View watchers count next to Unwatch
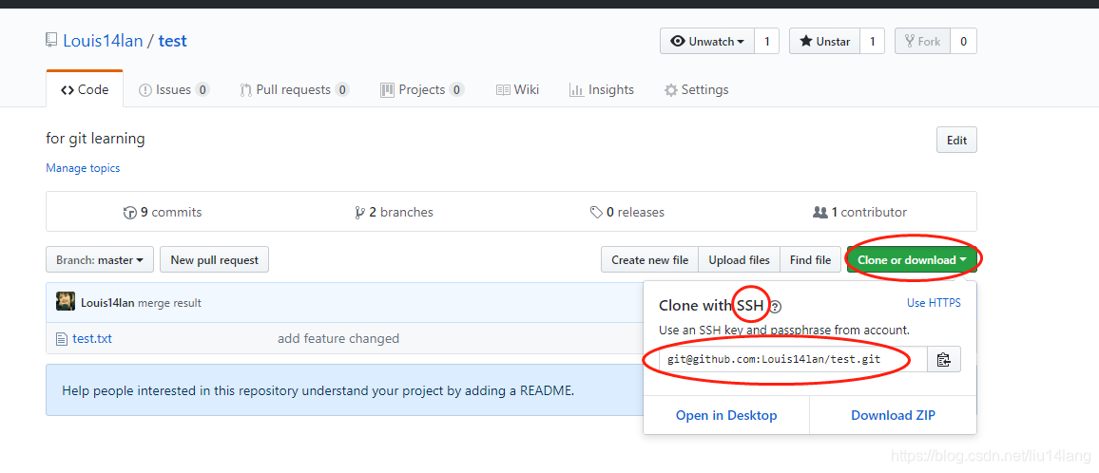Screen dimensions: 1099x473 pyautogui.click(x=767, y=42)
